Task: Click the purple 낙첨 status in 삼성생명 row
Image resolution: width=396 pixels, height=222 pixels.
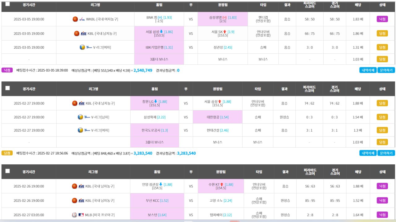Action: [382, 19]
